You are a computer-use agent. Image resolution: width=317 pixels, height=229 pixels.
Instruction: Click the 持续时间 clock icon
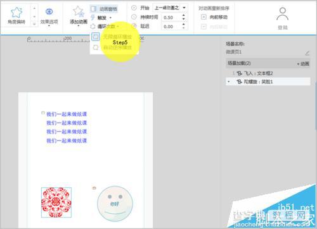[134, 17]
